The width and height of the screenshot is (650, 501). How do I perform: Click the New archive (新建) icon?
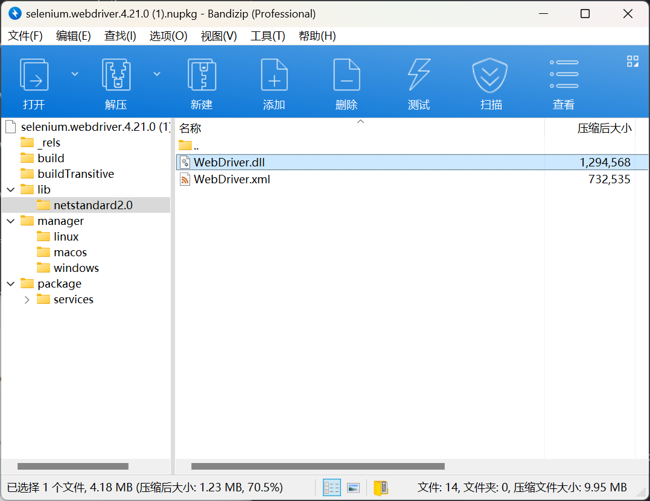coord(202,75)
